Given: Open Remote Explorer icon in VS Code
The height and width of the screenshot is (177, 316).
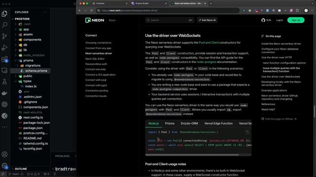Looking at the screenshot, I should 4,71.
